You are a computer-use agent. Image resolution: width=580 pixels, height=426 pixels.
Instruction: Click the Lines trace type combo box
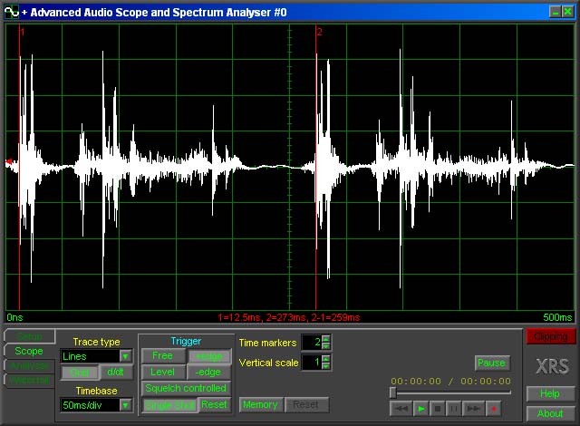[x=96, y=356]
